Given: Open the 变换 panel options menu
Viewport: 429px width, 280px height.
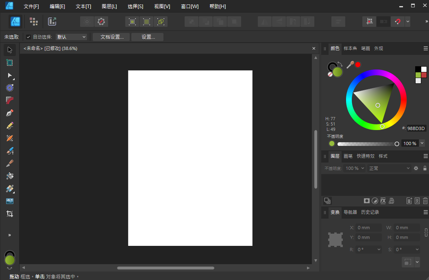Looking at the screenshot, I should [425, 212].
